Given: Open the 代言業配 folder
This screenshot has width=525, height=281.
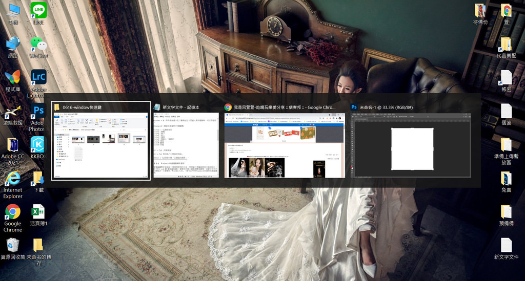Looking at the screenshot, I should pos(506,48).
